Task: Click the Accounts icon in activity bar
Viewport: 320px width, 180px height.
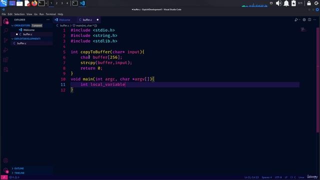Action: (x=5, y=160)
